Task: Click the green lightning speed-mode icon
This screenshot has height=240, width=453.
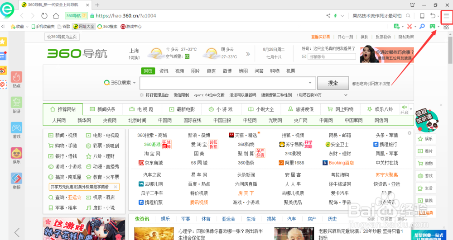Action: pyautogui.click(x=335, y=15)
